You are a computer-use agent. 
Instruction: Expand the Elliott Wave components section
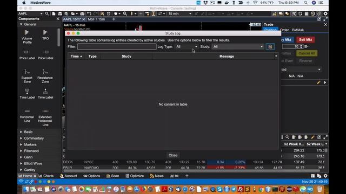point(21,163)
